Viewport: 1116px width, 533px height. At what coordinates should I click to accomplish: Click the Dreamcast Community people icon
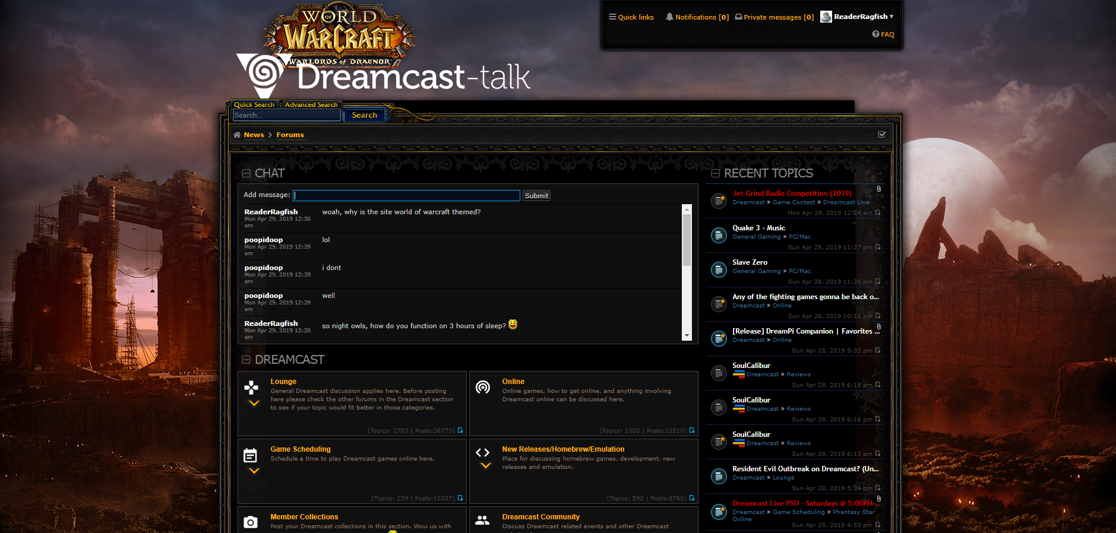click(x=483, y=521)
